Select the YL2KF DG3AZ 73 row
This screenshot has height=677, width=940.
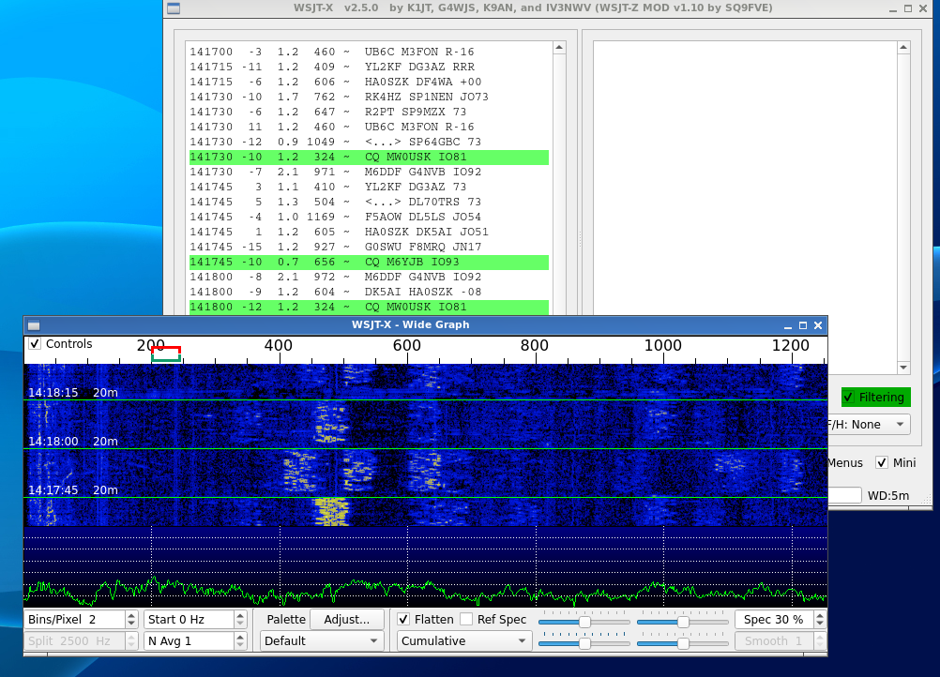(369, 187)
